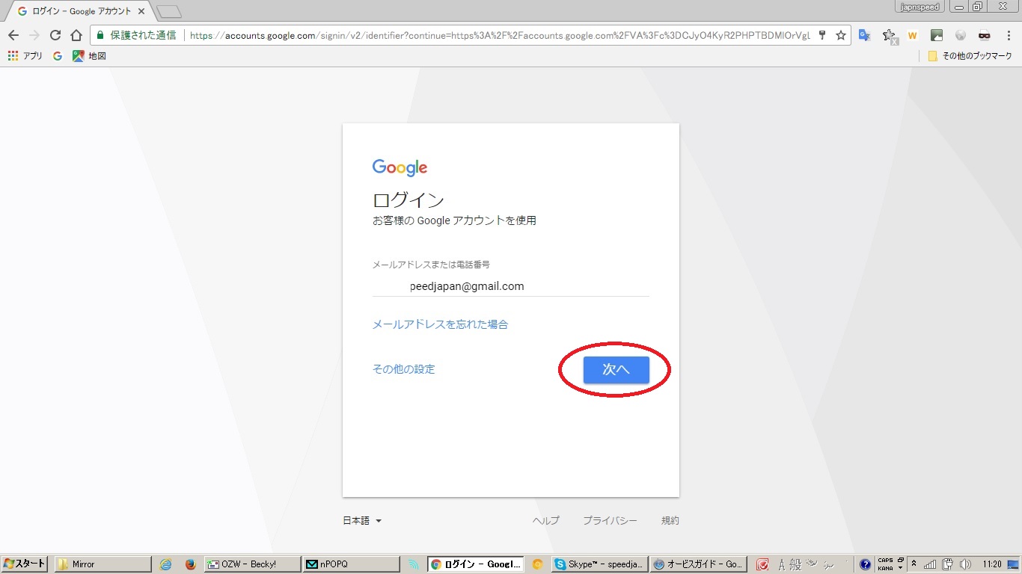Click the orange W extension icon

(913, 35)
